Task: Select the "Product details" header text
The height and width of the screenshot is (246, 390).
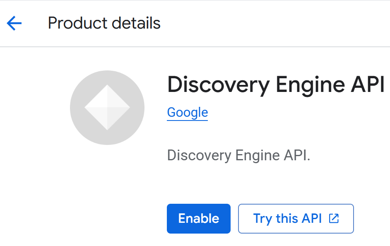Action: pyautogui.click(x=104, y=23)
